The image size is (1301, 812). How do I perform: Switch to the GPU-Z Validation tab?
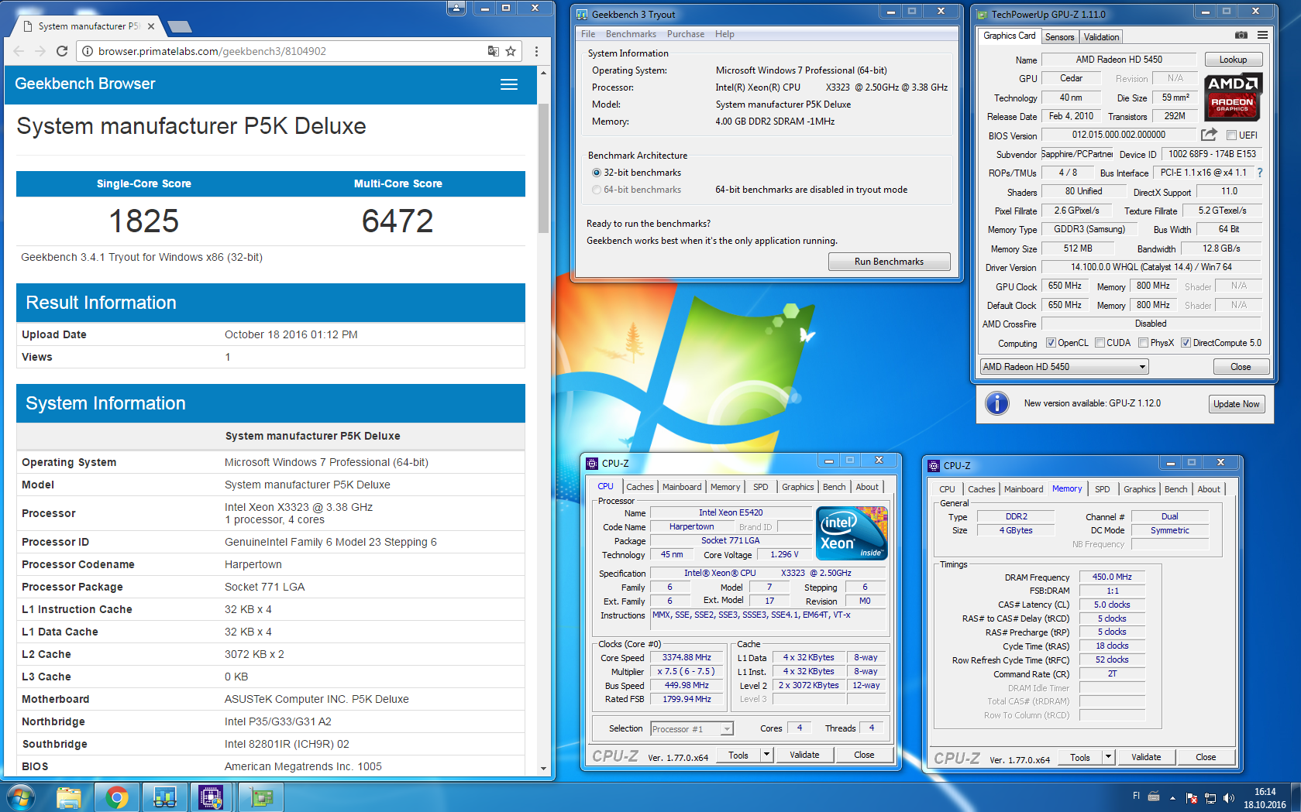1101,37
